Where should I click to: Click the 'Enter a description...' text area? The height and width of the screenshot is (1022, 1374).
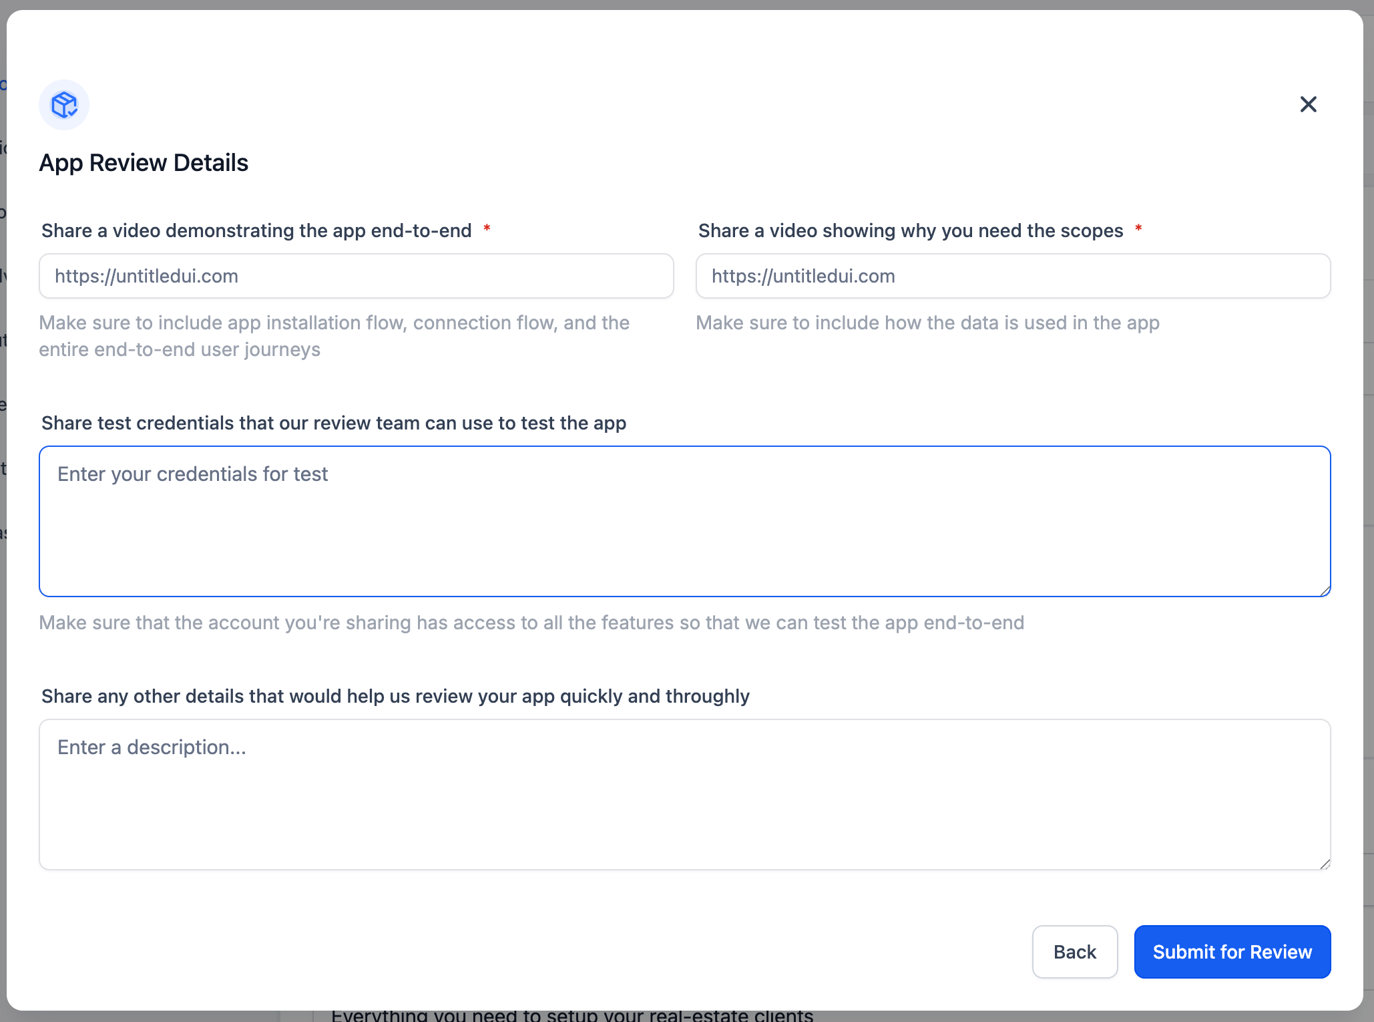[x=684, y=794]
